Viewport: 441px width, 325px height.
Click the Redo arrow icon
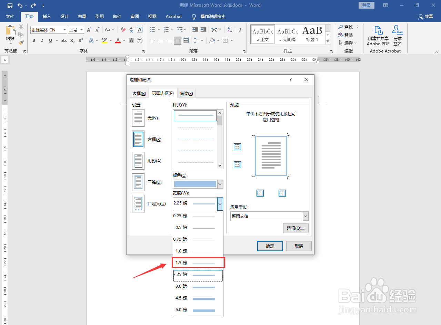click(33, 6)
